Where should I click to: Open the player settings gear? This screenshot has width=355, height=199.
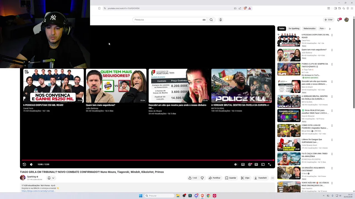250,164
